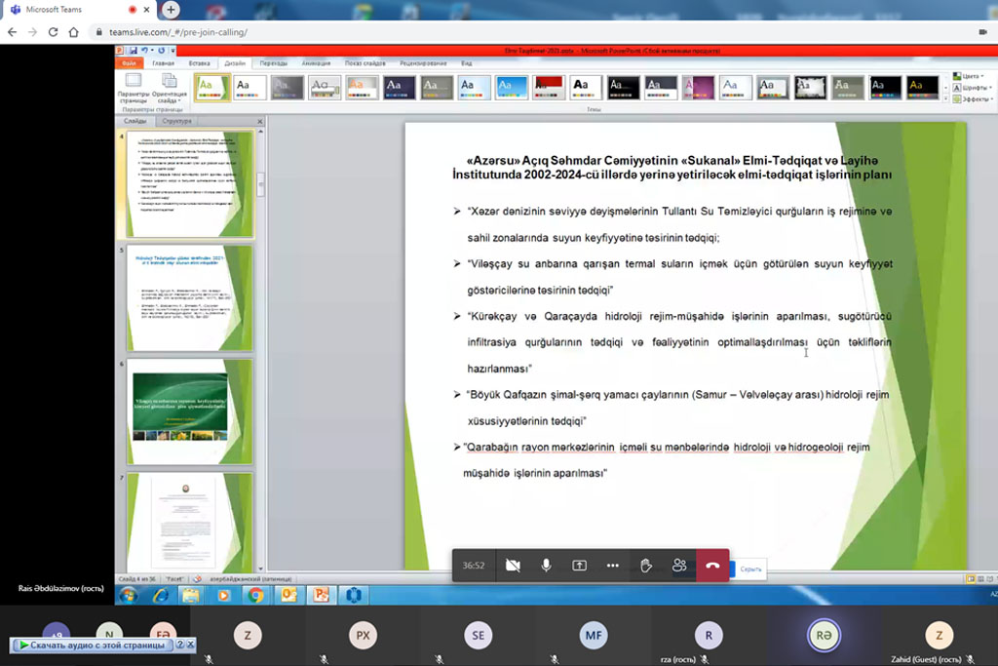This screenshot has height=666, width=998.
Task: Open Chrome from shared taskbar
Action: click(x=256, y=596)
